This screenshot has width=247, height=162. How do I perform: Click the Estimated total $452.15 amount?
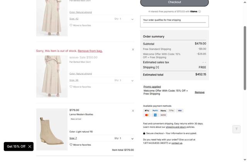coord(201,74)
